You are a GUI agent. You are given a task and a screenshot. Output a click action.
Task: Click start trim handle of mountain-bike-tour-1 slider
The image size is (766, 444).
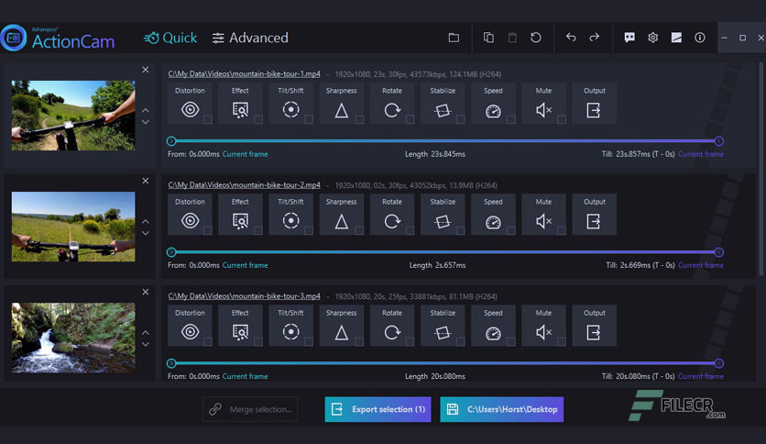tap(171, 141)
